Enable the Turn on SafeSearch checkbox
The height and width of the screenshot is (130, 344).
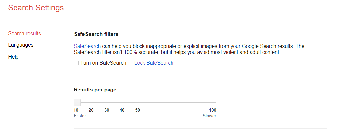pyautogui.click(x=76, y=63)
